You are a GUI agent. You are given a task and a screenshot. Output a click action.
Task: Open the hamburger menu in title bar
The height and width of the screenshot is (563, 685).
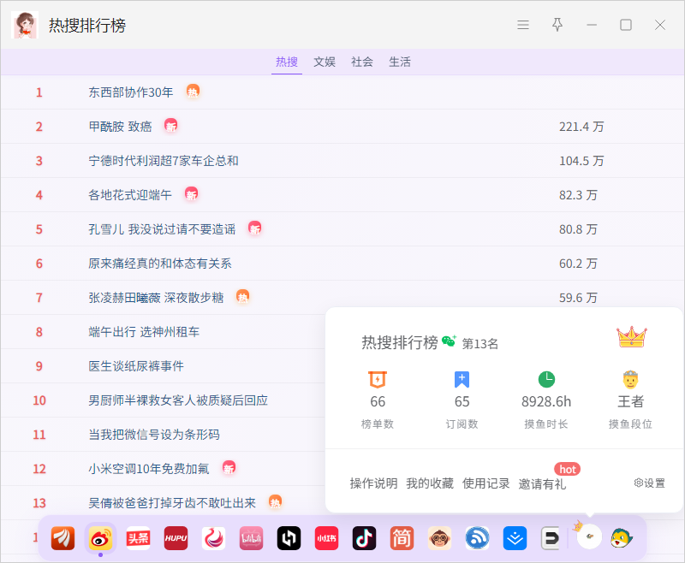pyautogui.click(x=523, y=25)
